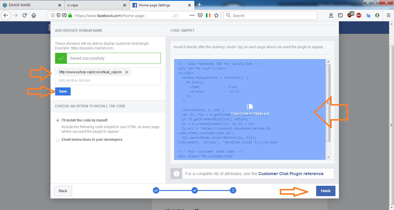Click the green secure connection padlock
Image resolution: width=394 pixels, height=210 pixels.
(70, 16)
